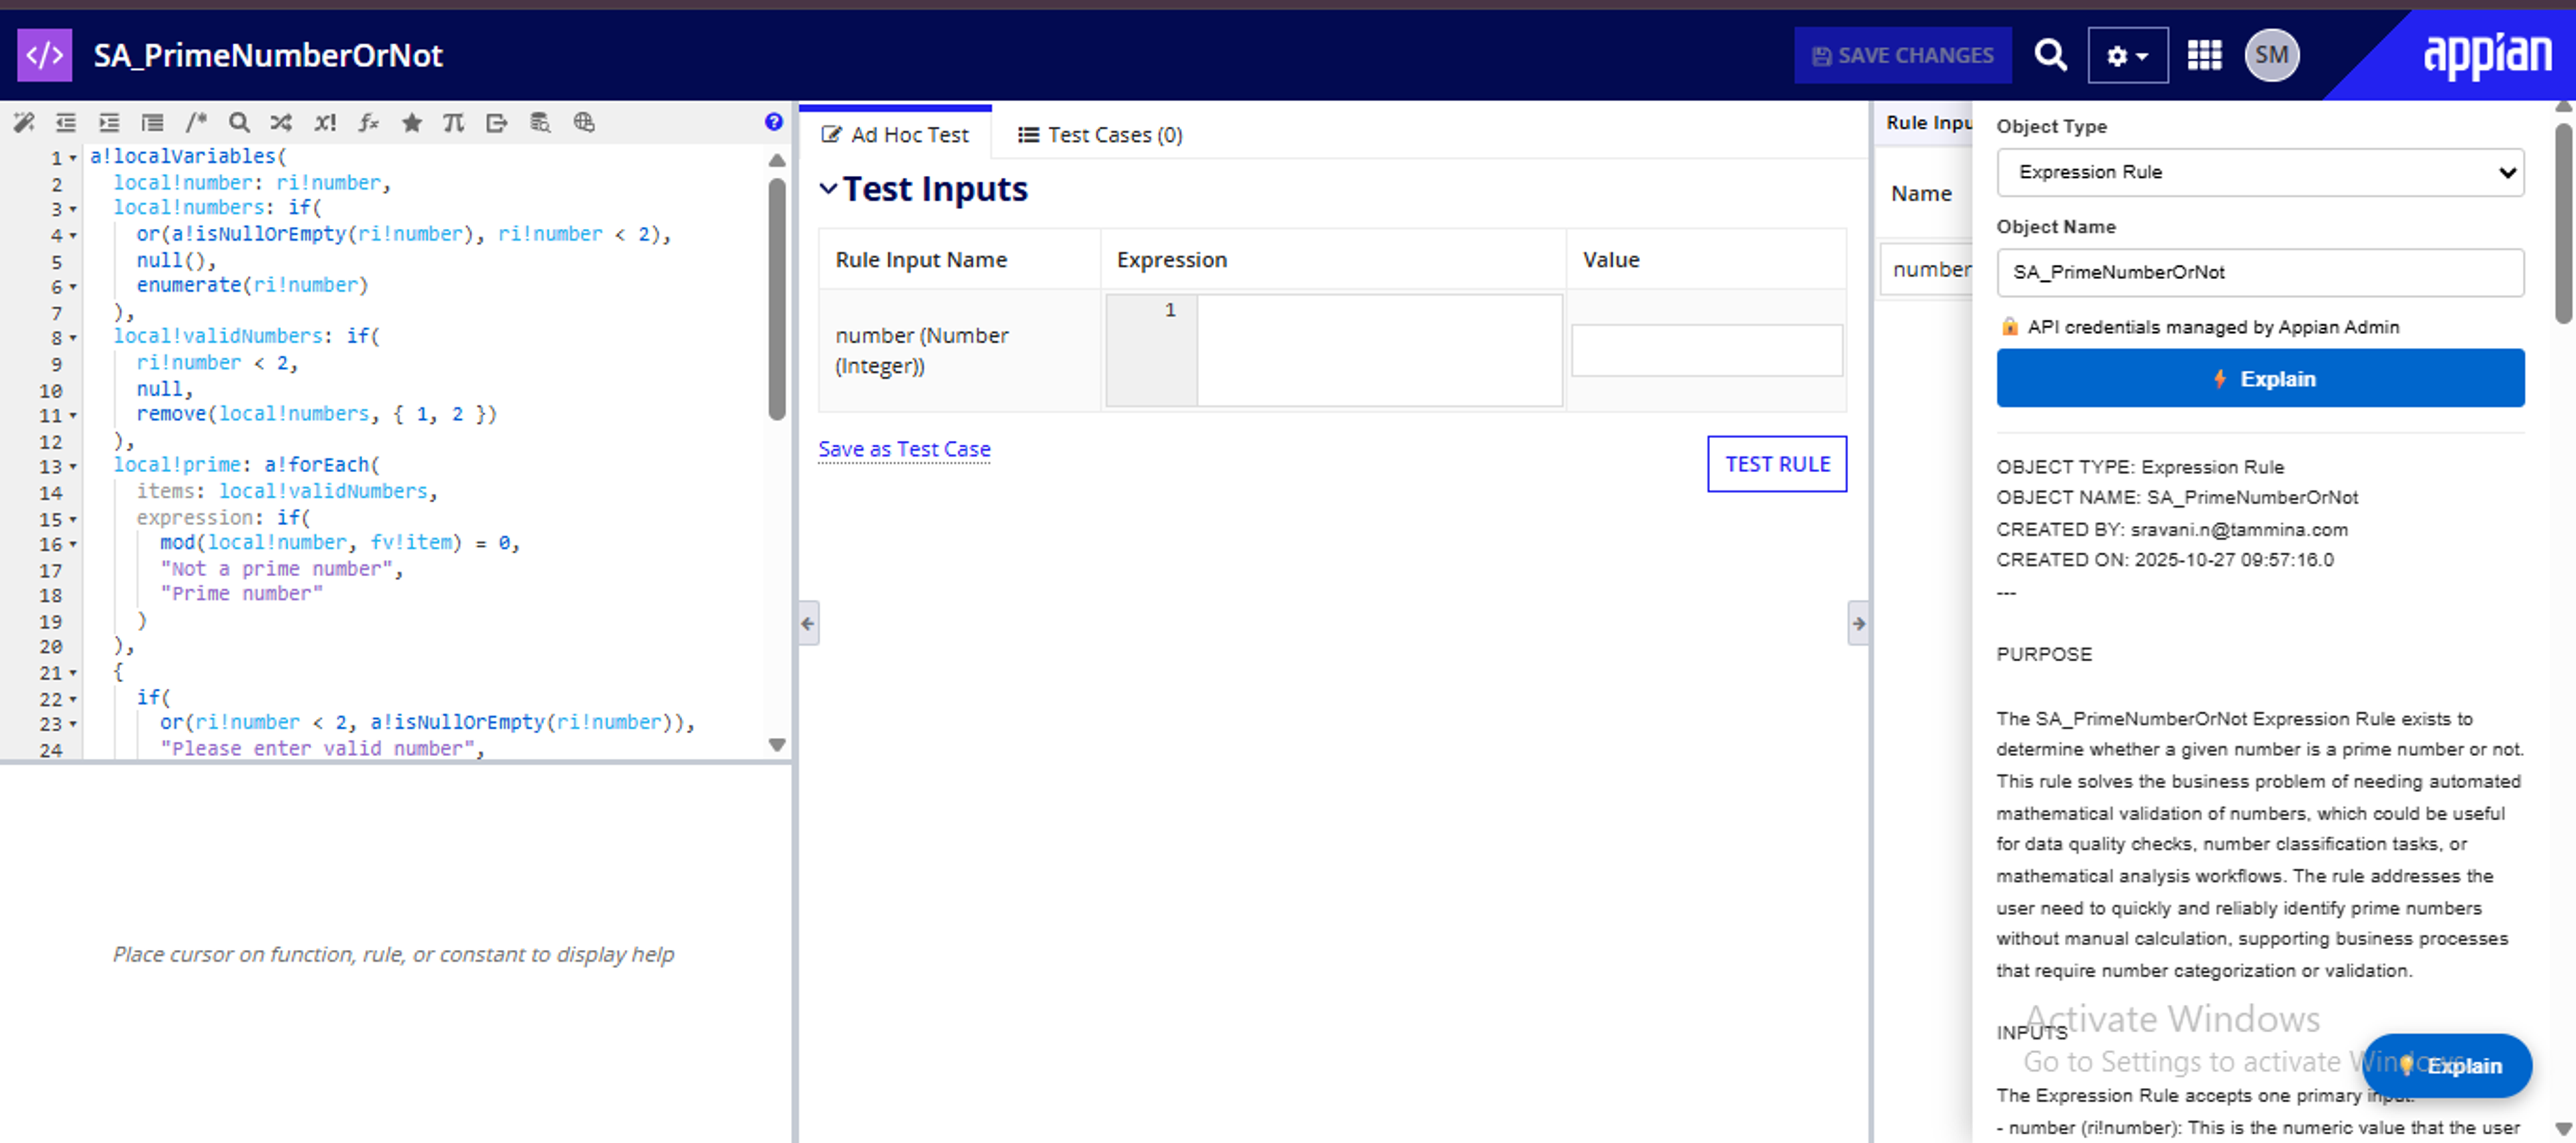
Task: Click the PURPOSE heading text
Action: click(2043, 654)
